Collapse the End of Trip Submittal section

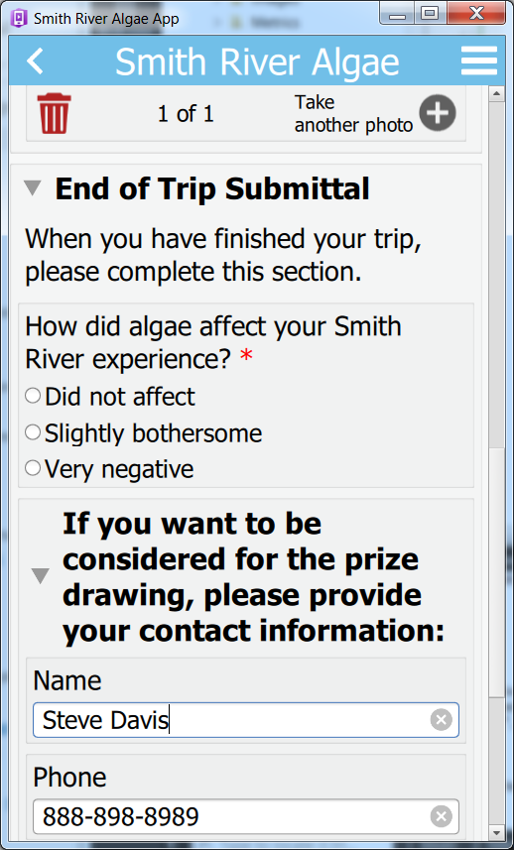[x=33, y=188]
